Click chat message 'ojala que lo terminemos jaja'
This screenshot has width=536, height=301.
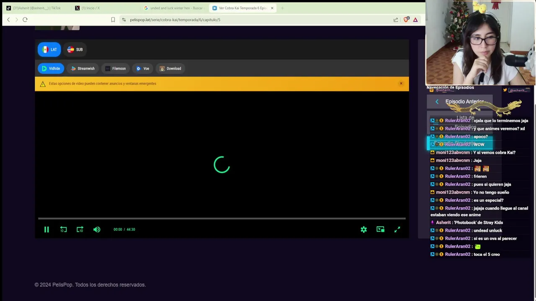click(x=501, y=121)
